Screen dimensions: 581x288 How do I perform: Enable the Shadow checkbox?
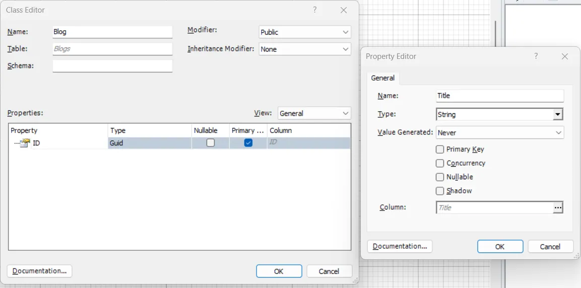tap(440, 191)
